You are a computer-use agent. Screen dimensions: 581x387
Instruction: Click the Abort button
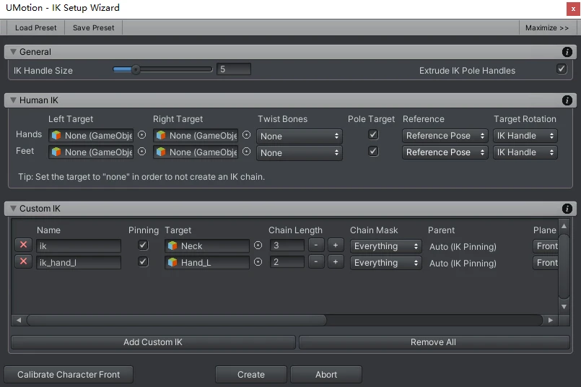326,375
